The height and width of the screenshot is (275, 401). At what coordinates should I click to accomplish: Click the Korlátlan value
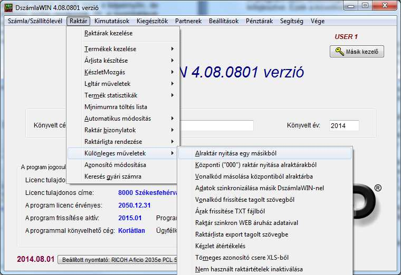pyautogui.click(x=131, y=231)
